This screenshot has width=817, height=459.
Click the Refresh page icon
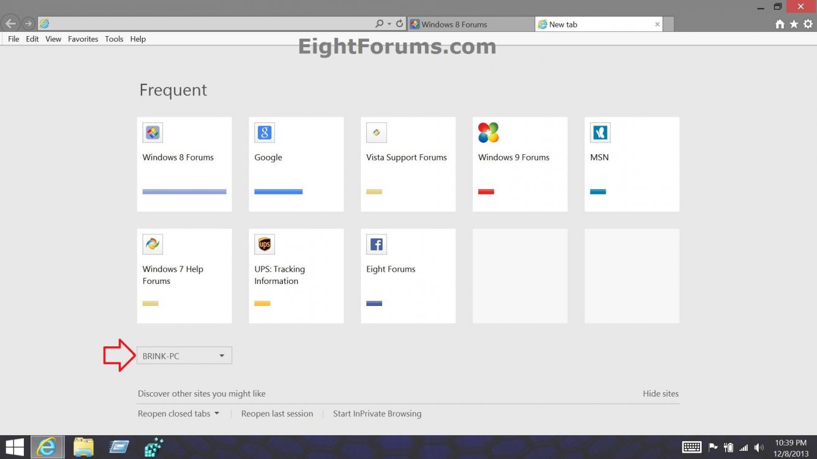pyautogui.click(x=400, y=24)
